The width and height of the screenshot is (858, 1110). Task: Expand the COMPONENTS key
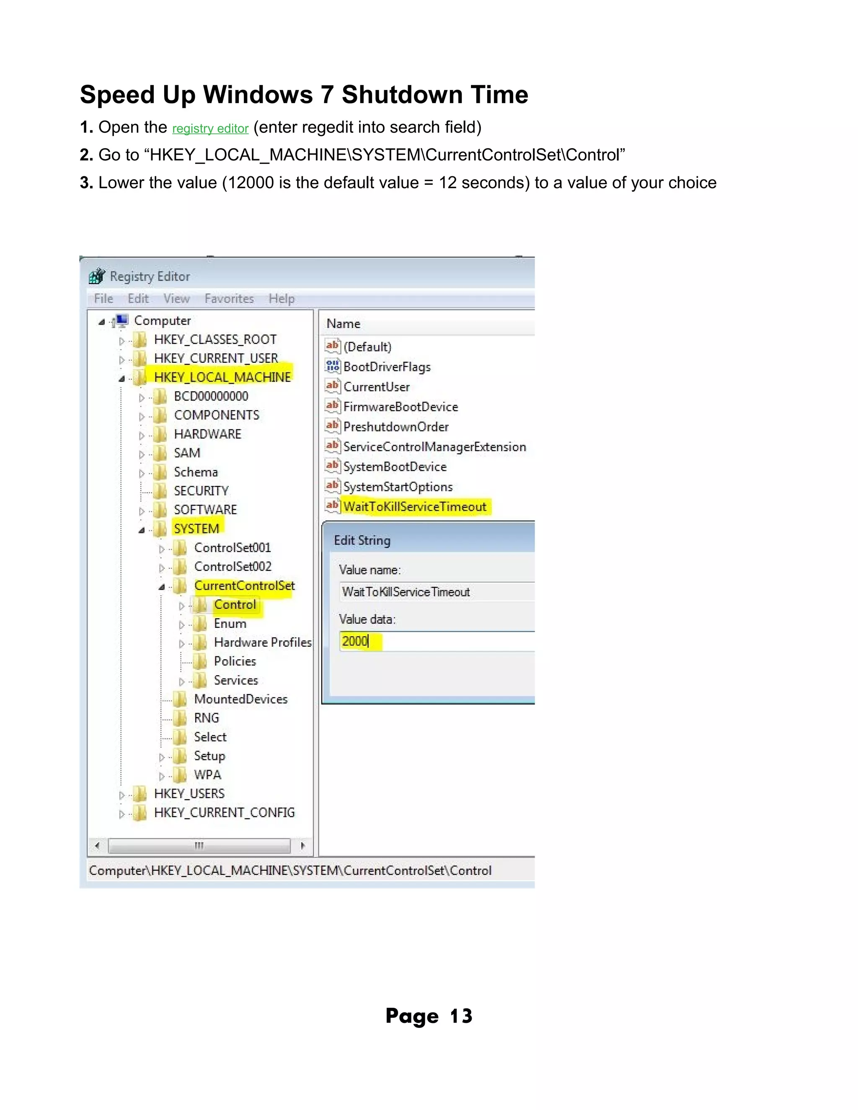[x=142, y=416]
